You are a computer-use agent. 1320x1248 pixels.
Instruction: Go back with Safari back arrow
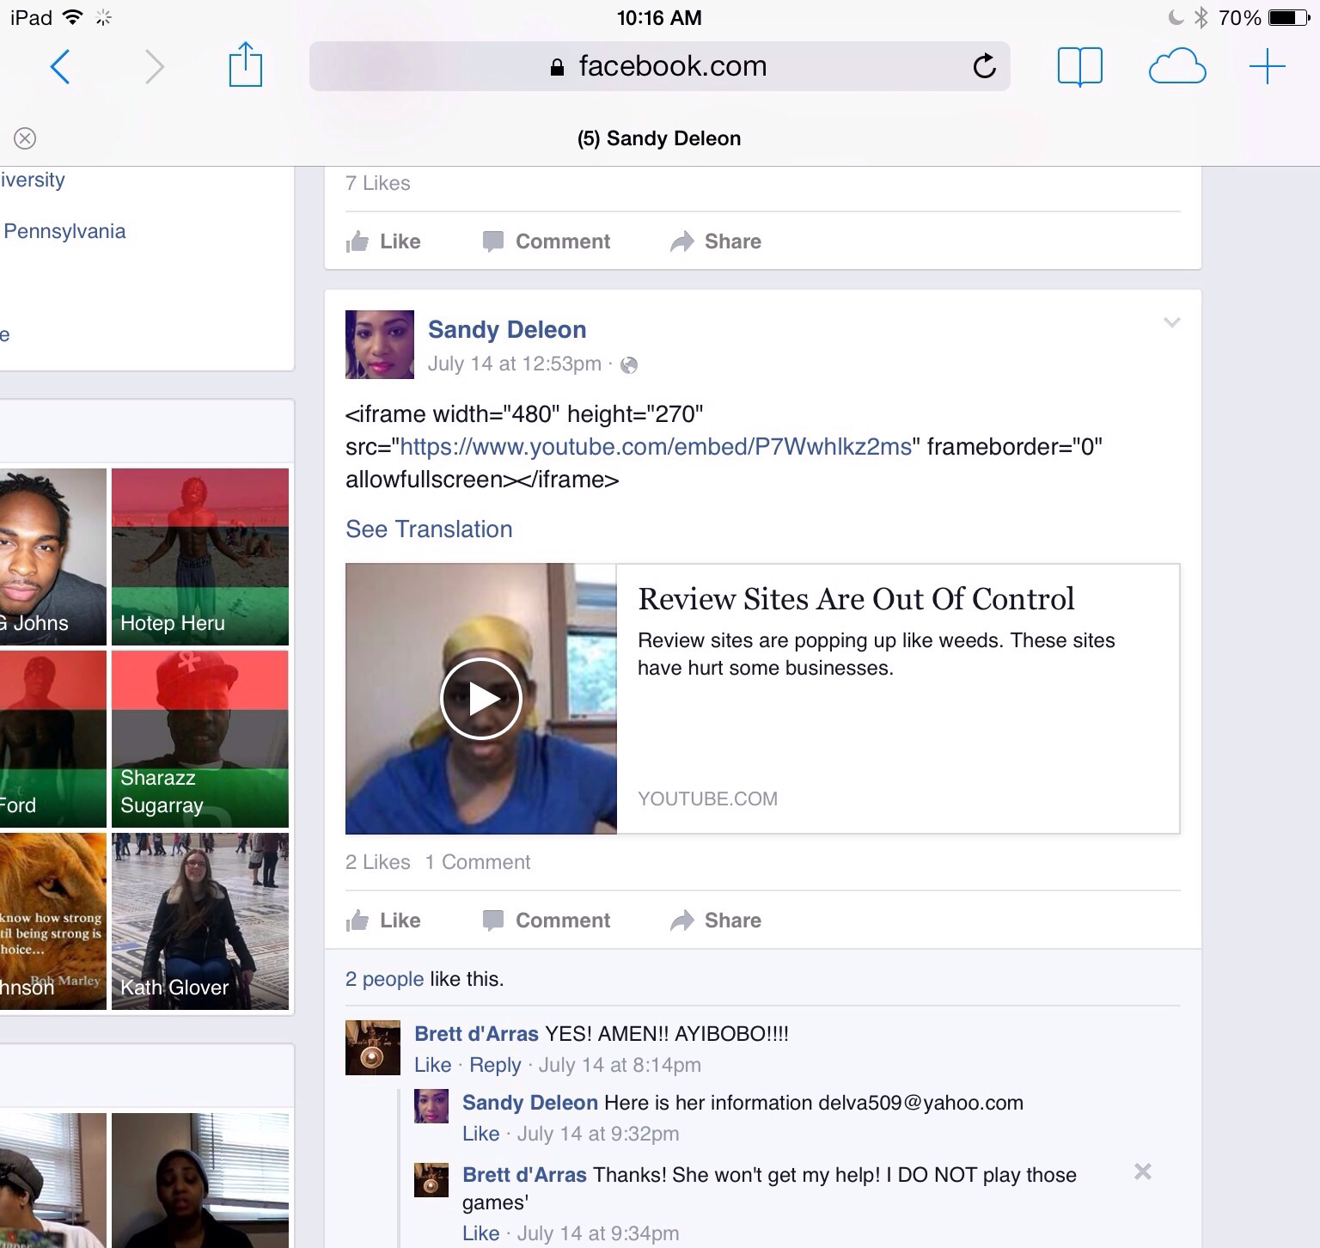[59, 66]
